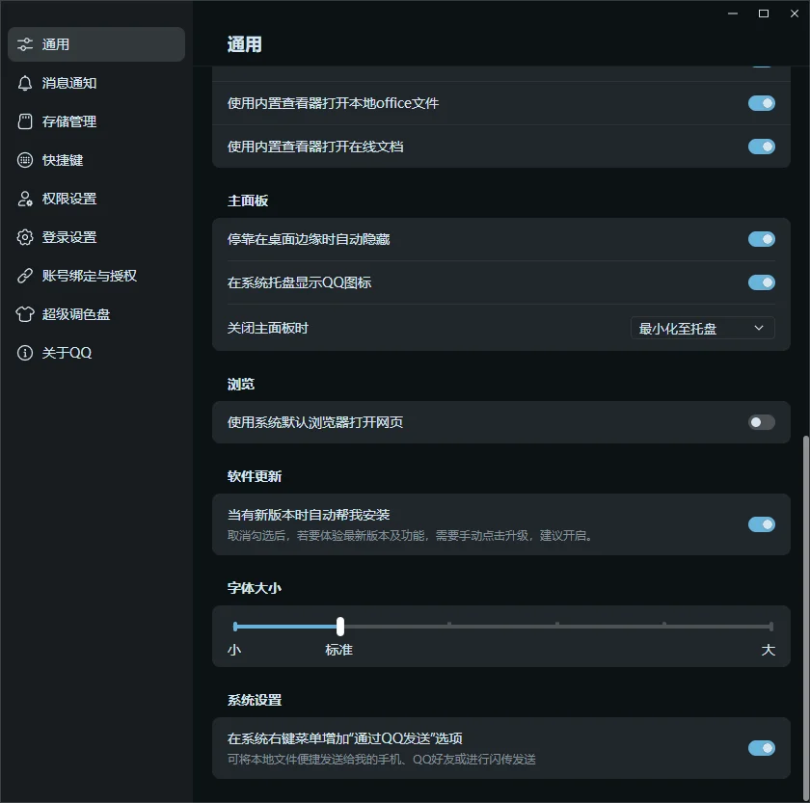Minimize the QQ settings window
The height and width of the screenshot is (803, 810).
pyautogui.click(x=733, y=13)
